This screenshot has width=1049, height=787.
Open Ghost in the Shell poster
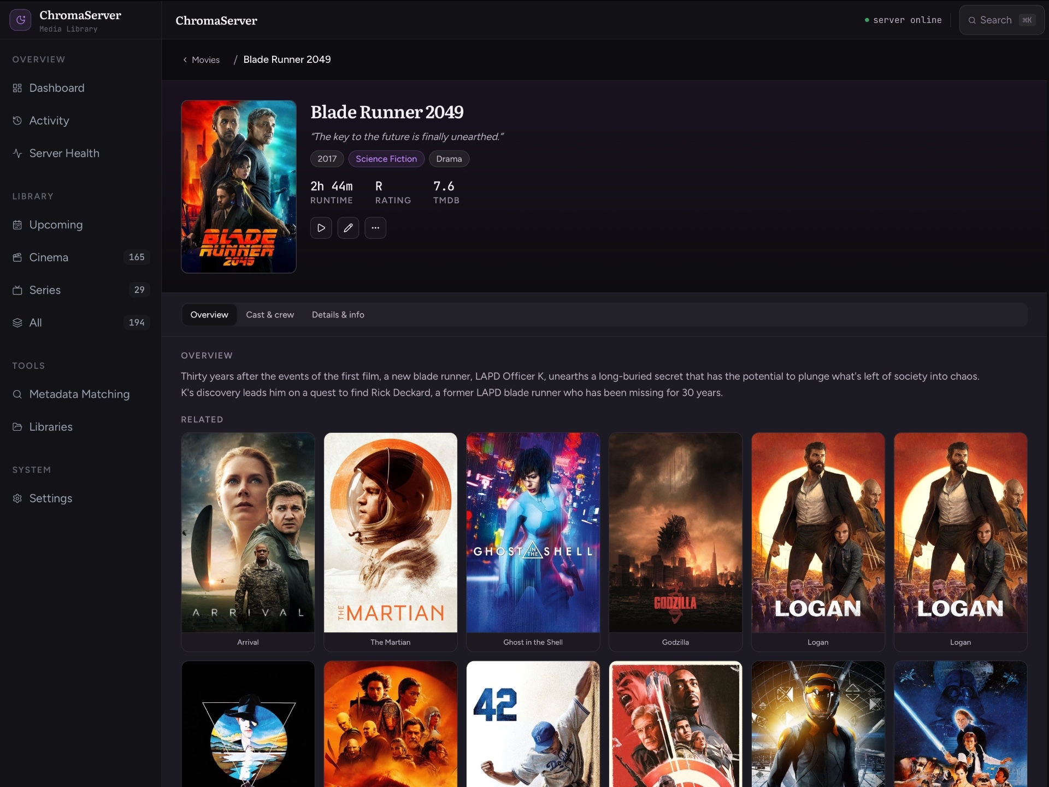[x=533, y=533]
